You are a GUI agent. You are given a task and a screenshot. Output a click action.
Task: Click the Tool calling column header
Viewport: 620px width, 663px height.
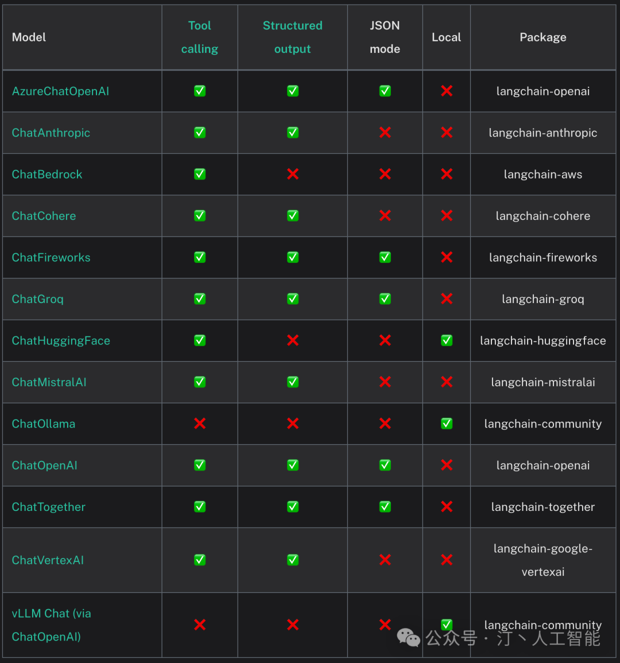tap(200, 37)
